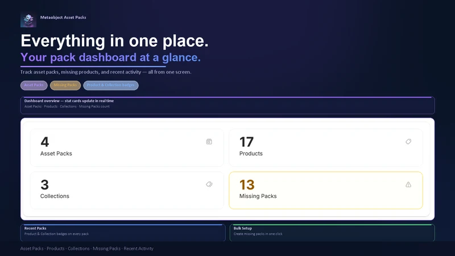
Task: Click the 'Metaobject Asset Packs' title text
Action: (63, 18)
